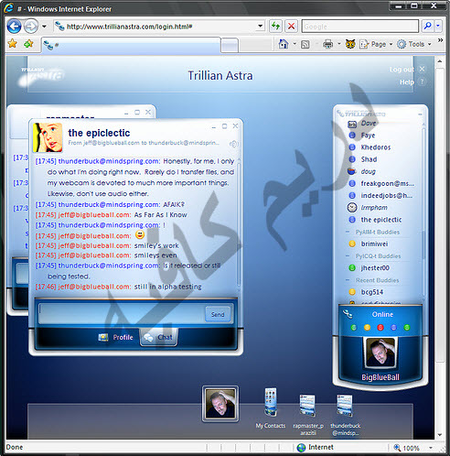Viewport: 450px width, 456px height.
Task: Click the Internet security zone globe
Action: coord(301,448)
